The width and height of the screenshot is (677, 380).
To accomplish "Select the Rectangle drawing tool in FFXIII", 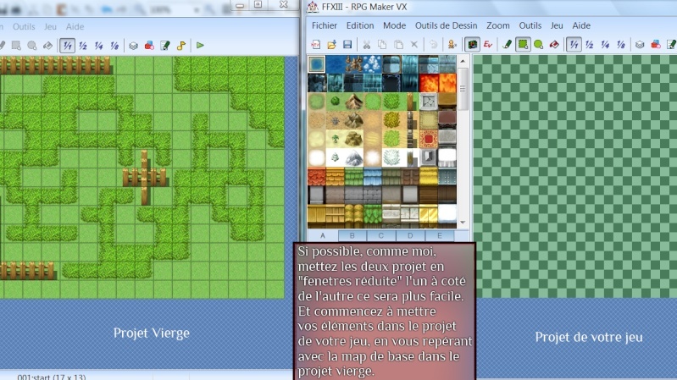I will (523, 45).
